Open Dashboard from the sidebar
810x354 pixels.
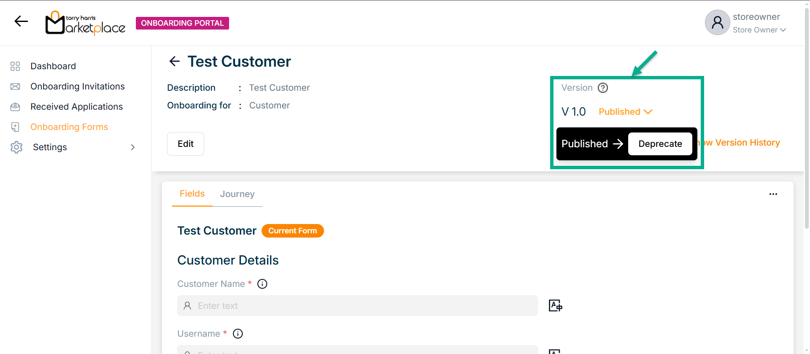coord(53,66)
